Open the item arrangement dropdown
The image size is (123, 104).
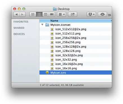(x=62, y=14)
